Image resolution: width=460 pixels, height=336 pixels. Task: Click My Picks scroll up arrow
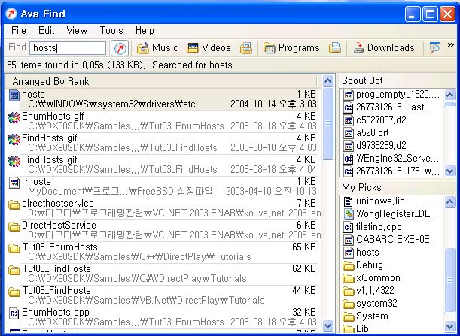450,201
